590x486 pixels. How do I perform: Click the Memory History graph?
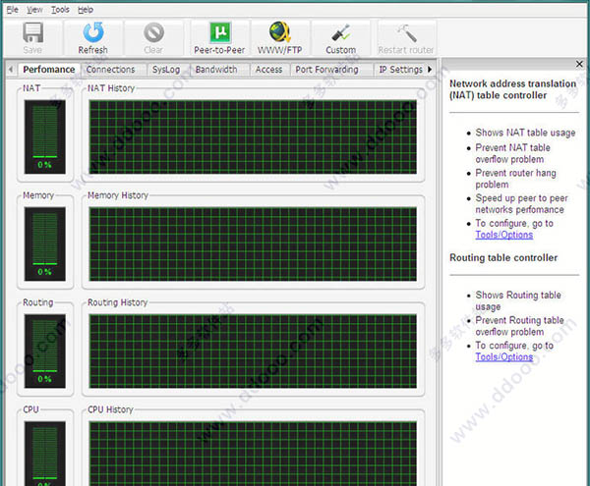pos(253,244)
